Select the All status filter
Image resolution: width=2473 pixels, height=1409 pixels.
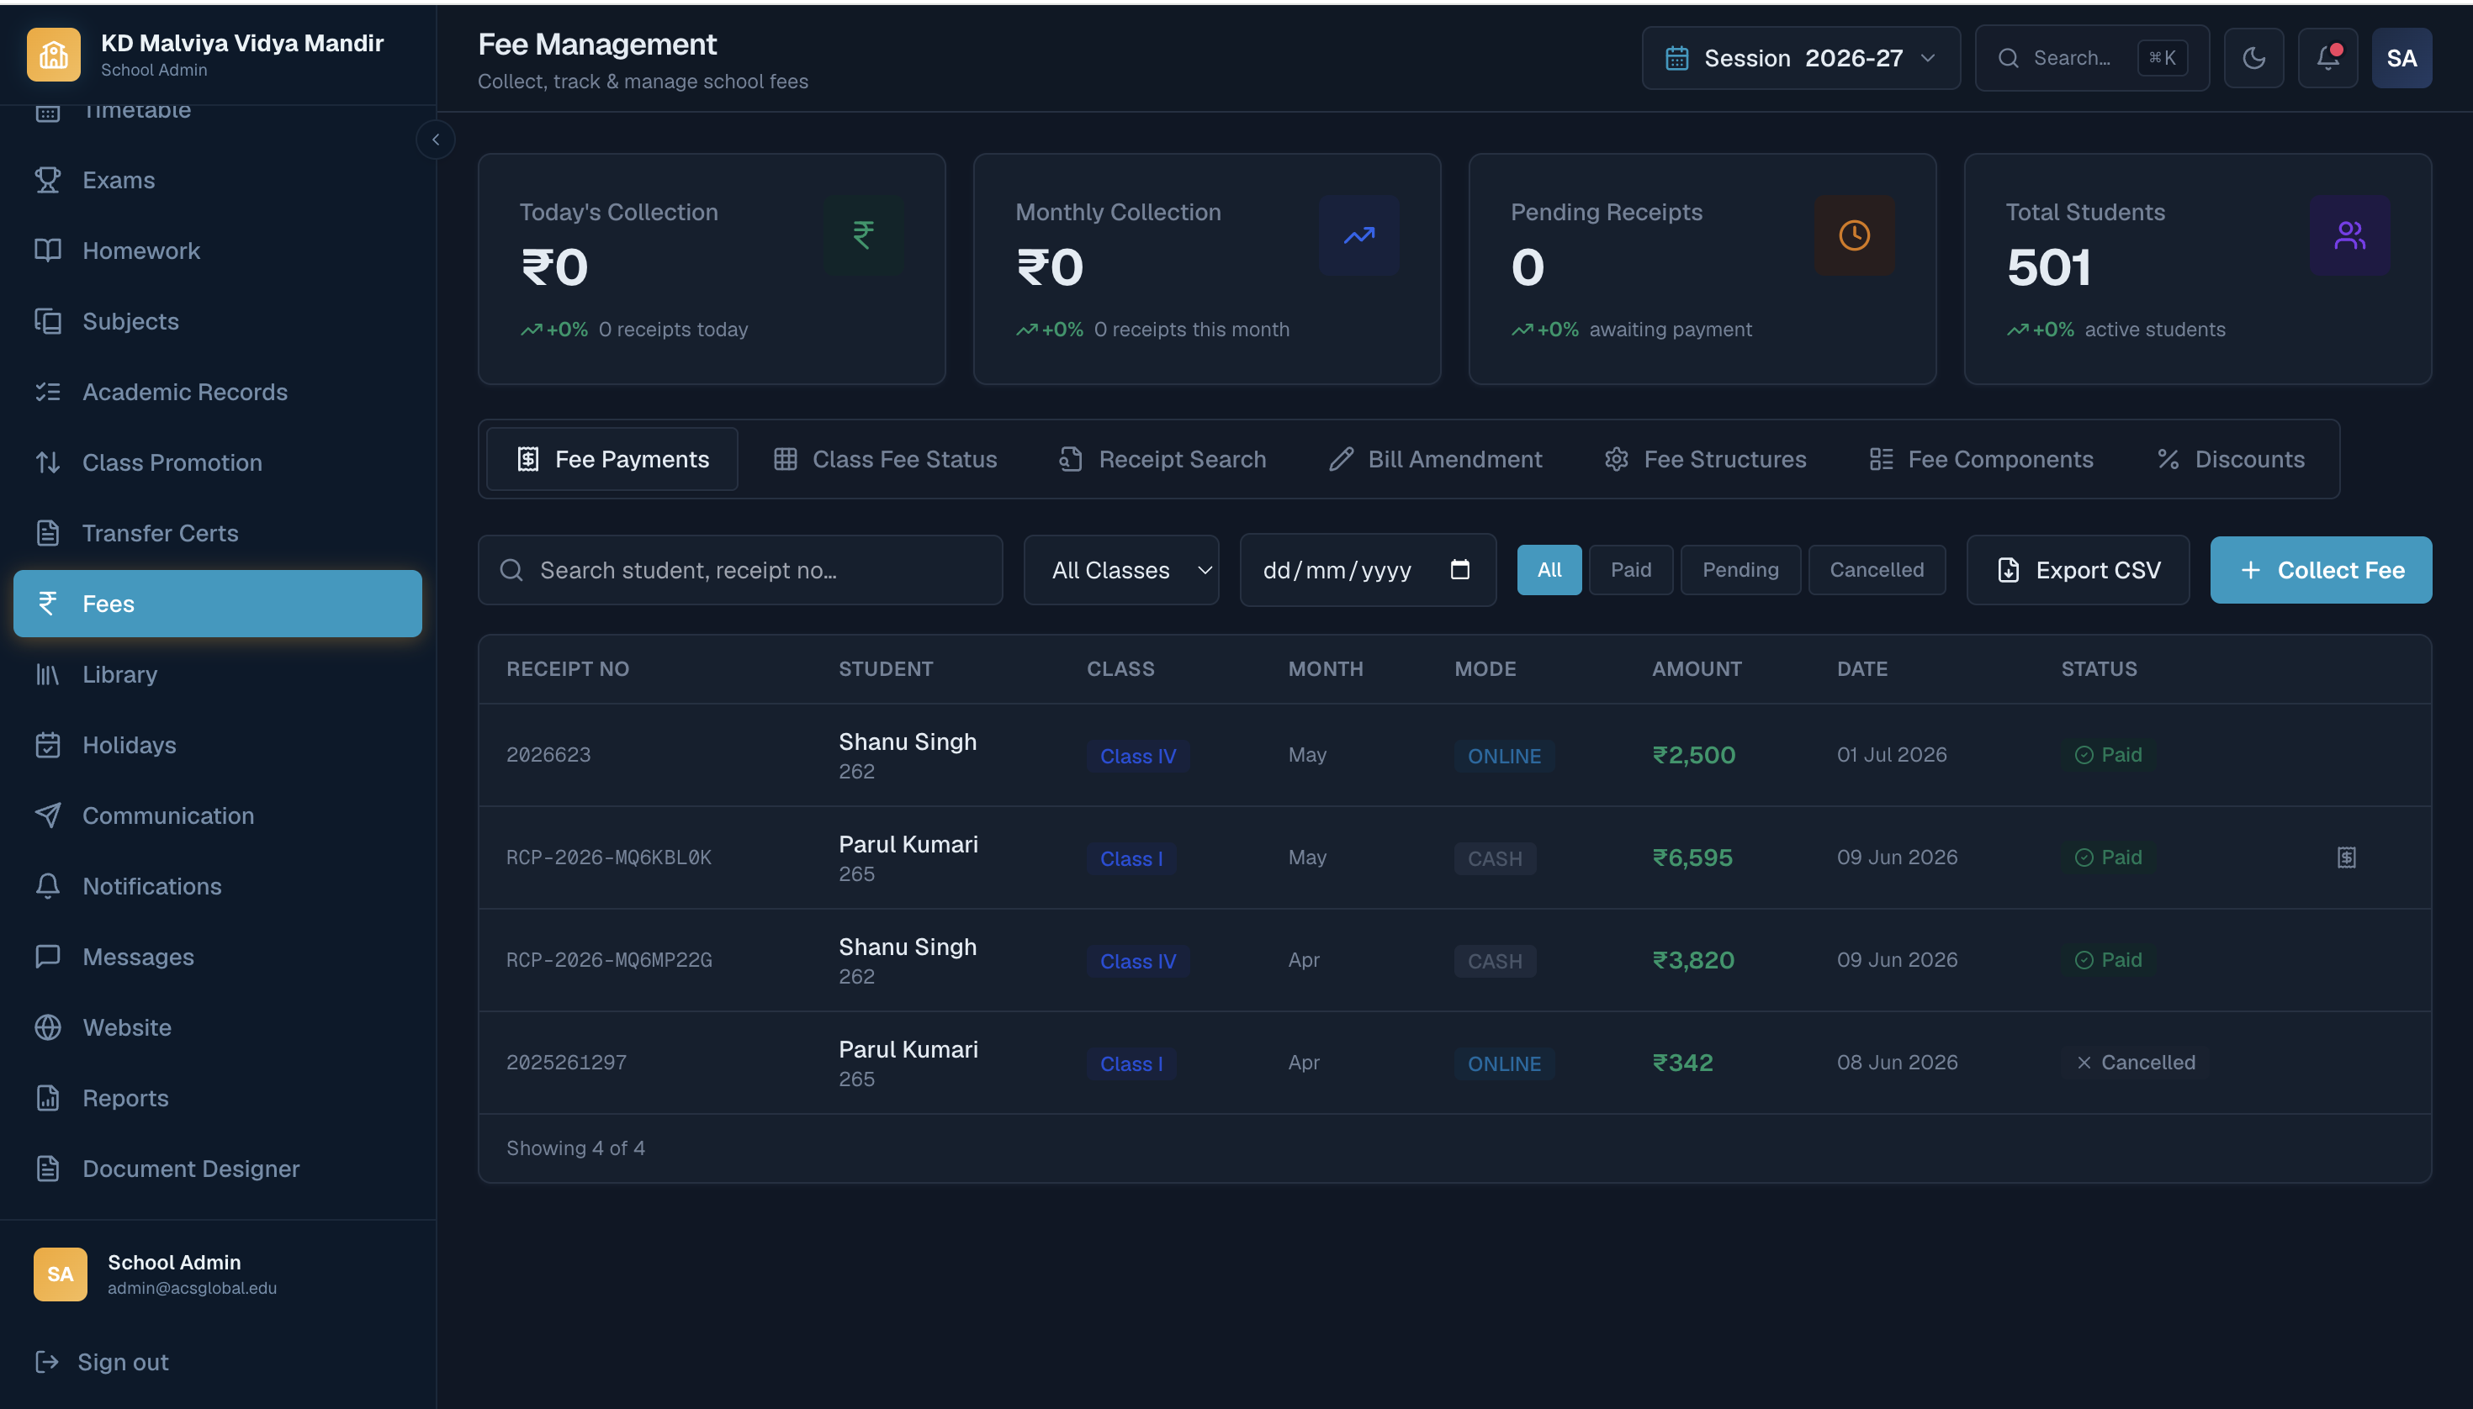1549,570
